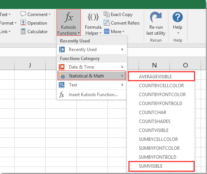This screenshot has width=207, height=174.
Task: Click the Operation button label
Action: coord(37,23)
